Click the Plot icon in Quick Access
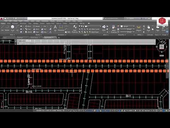 click(x=16, y=18)
